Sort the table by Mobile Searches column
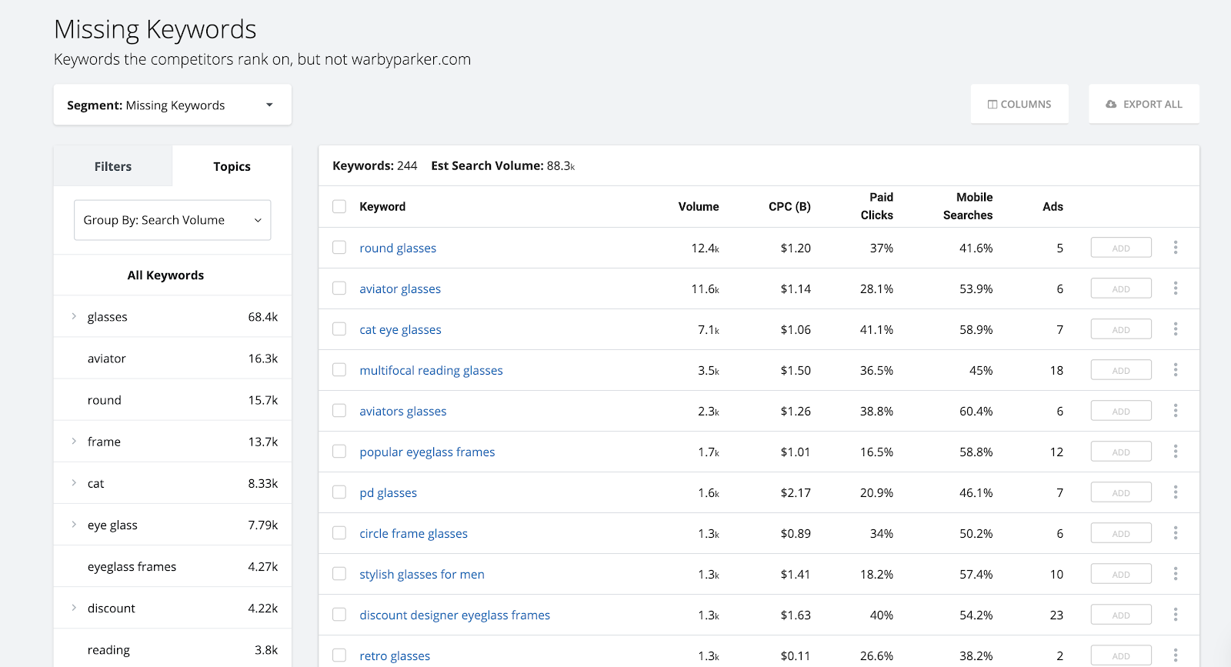Image resolution: width=1231 pixels, height=667 pixels. click(x=968, y=206)
